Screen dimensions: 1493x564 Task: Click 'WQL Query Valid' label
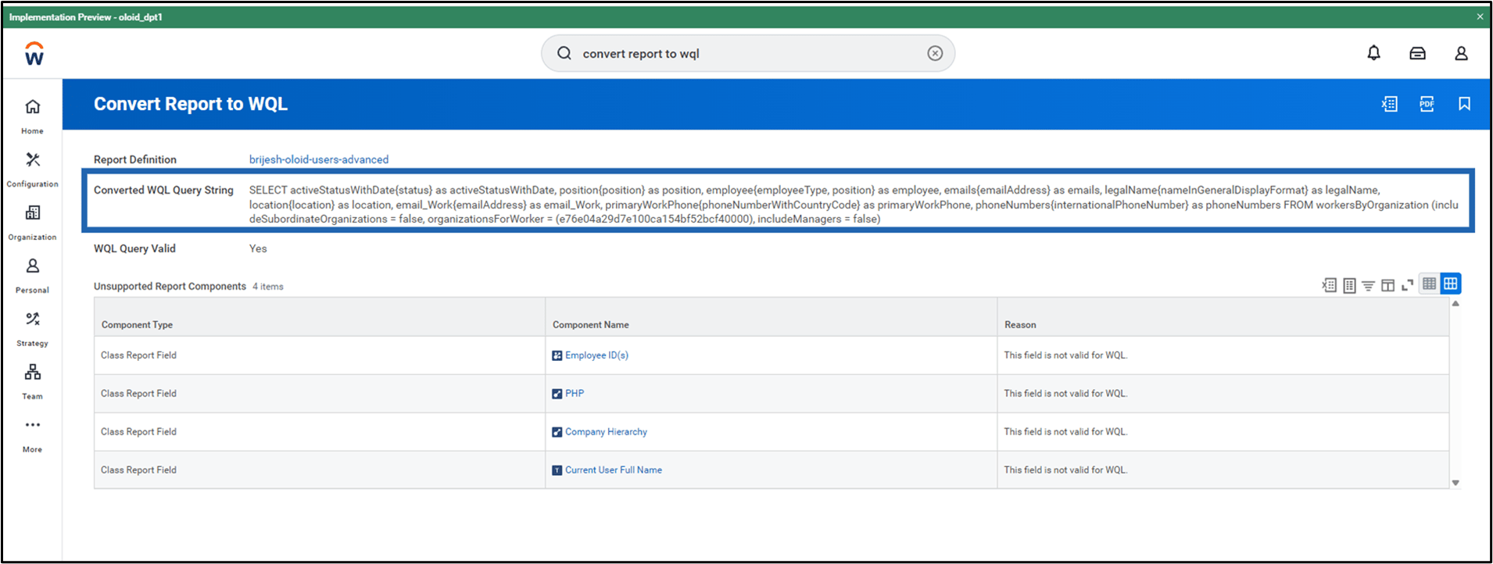(134, 248)
